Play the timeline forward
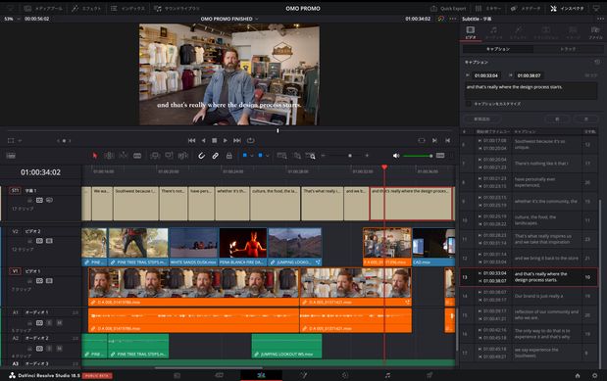This screenshot has width=607, height=381. coord(225,140)
